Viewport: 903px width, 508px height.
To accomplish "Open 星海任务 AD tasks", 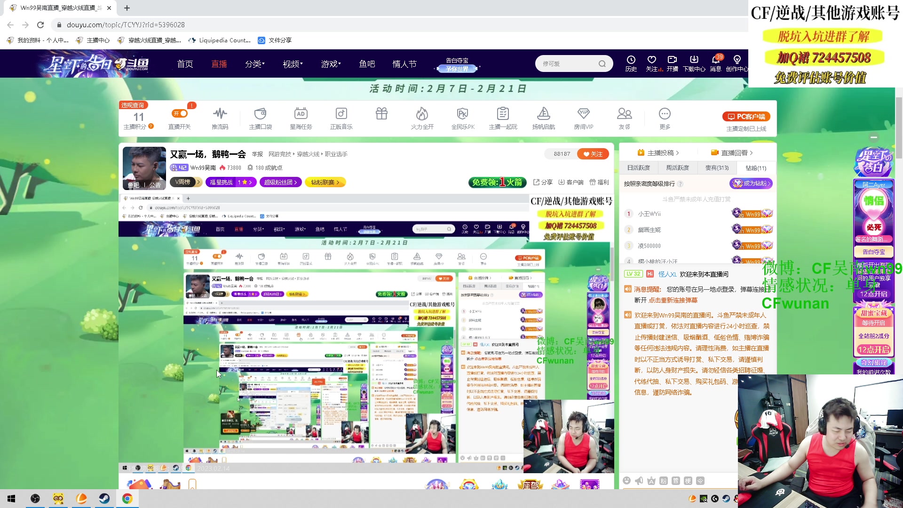I will (301, 118).
